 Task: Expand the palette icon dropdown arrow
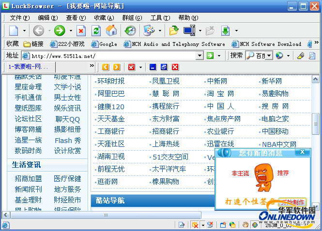pyautogui.click(x=160, y=31)
